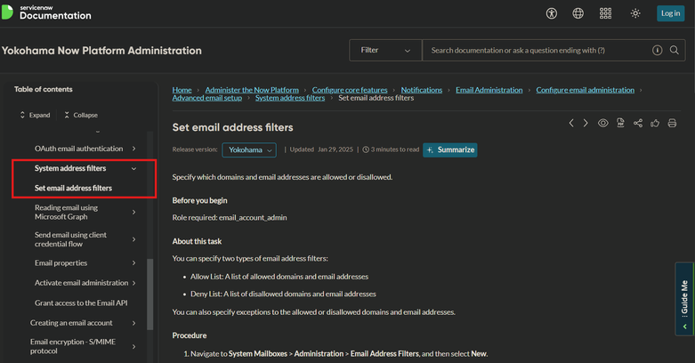This screenshot has width=695, height=363.
Task: Click the Summarize button
Action: point(450,149)
